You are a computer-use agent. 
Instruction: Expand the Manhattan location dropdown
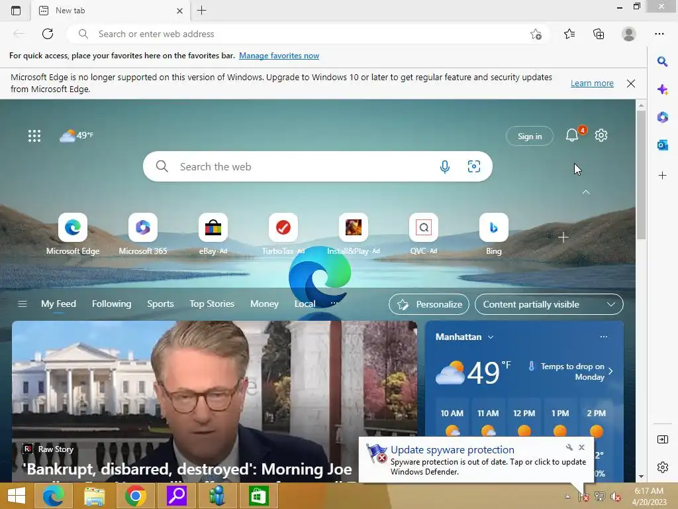pyautogui.click(x=491, y=337)
